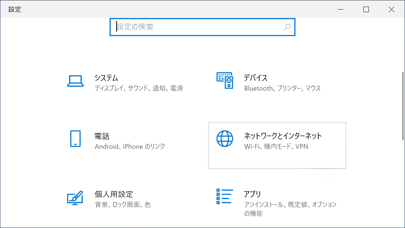Screen dimensions: 405x228
Task: Click the vertical scrollbar thumb
Action: coord(403,106)
